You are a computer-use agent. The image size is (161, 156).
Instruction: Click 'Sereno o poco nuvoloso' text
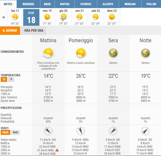pos(81,63)
